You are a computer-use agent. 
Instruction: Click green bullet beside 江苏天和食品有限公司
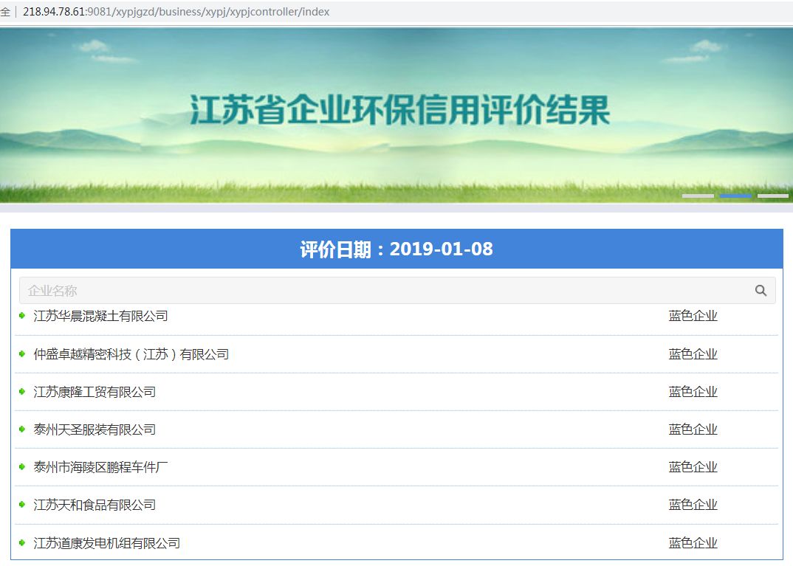pos(22,505)
